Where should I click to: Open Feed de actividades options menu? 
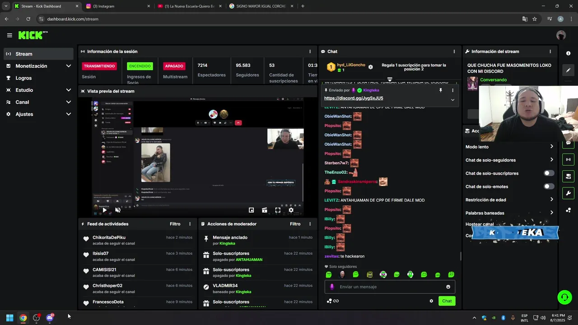(190, 224)
